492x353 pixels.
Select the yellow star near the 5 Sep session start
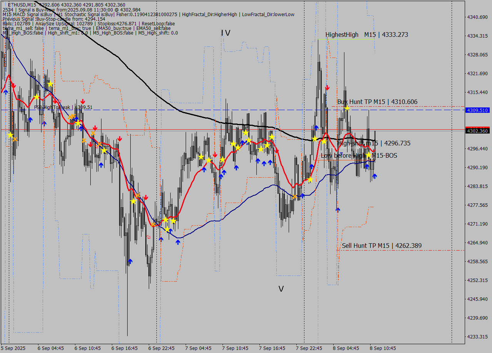point(10,135)
